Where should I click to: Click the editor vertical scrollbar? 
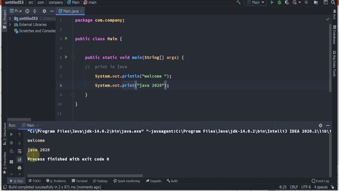coord(330,58)
